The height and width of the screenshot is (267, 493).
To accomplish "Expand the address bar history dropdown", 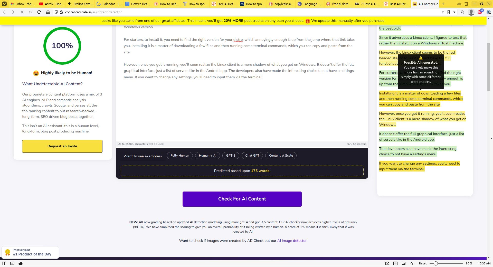I will pyautogui.click(x=454, y=12).
